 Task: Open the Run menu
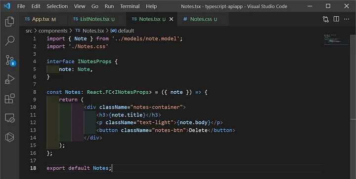point(109,6)
